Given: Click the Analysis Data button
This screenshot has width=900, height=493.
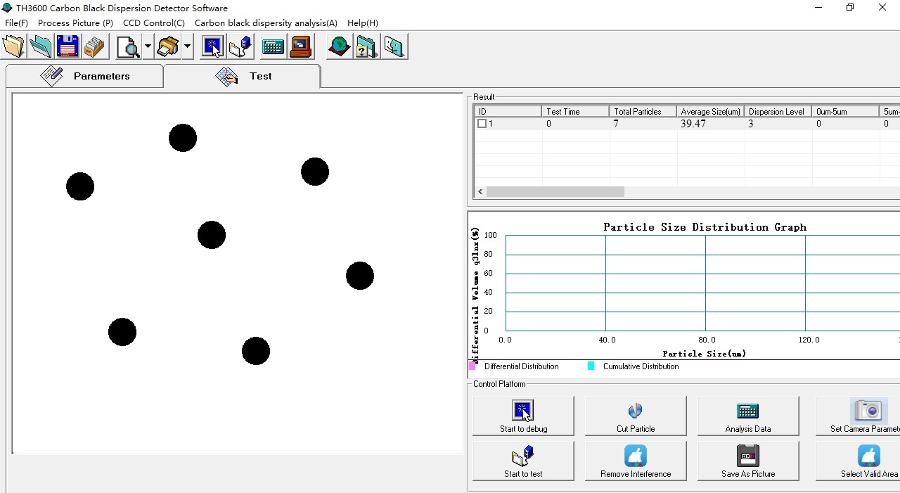Looking at the screenshot, I should pos(748,416).
